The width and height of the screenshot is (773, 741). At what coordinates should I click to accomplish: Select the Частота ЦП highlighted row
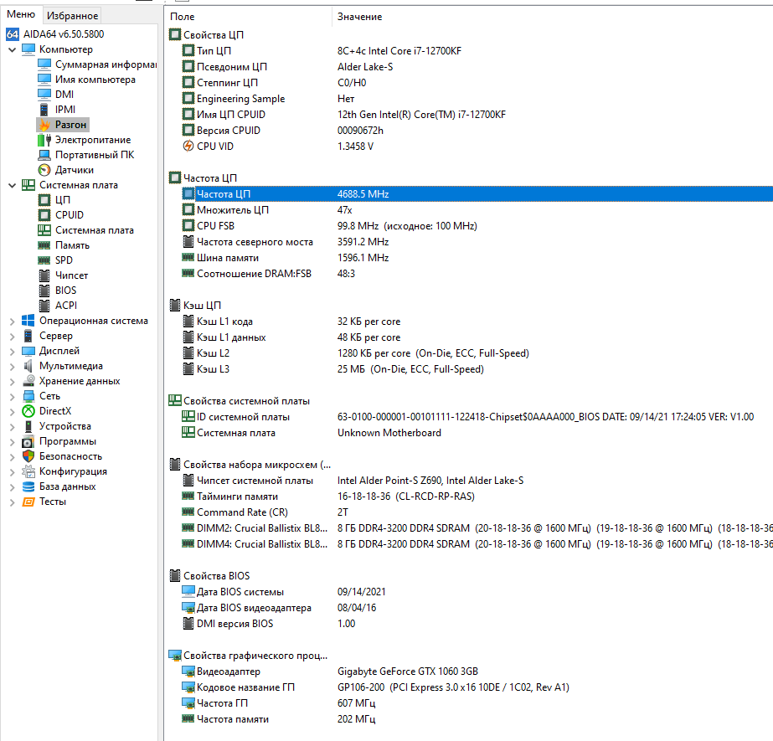(477, 193)
